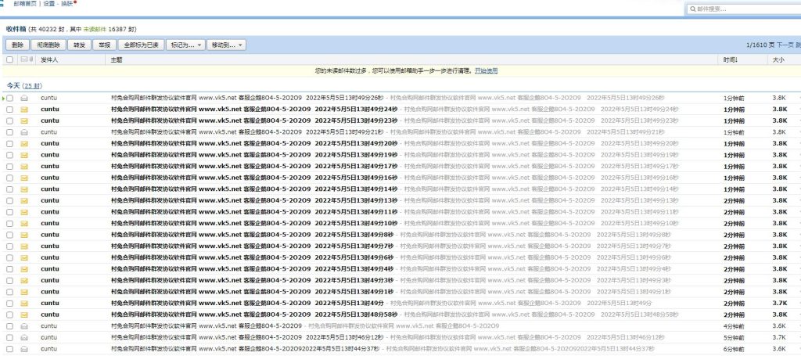This screenshot has width=801, height=356.
Task: Open the 移动到 (Move to) dropdown
Action: tap(227, 45)
